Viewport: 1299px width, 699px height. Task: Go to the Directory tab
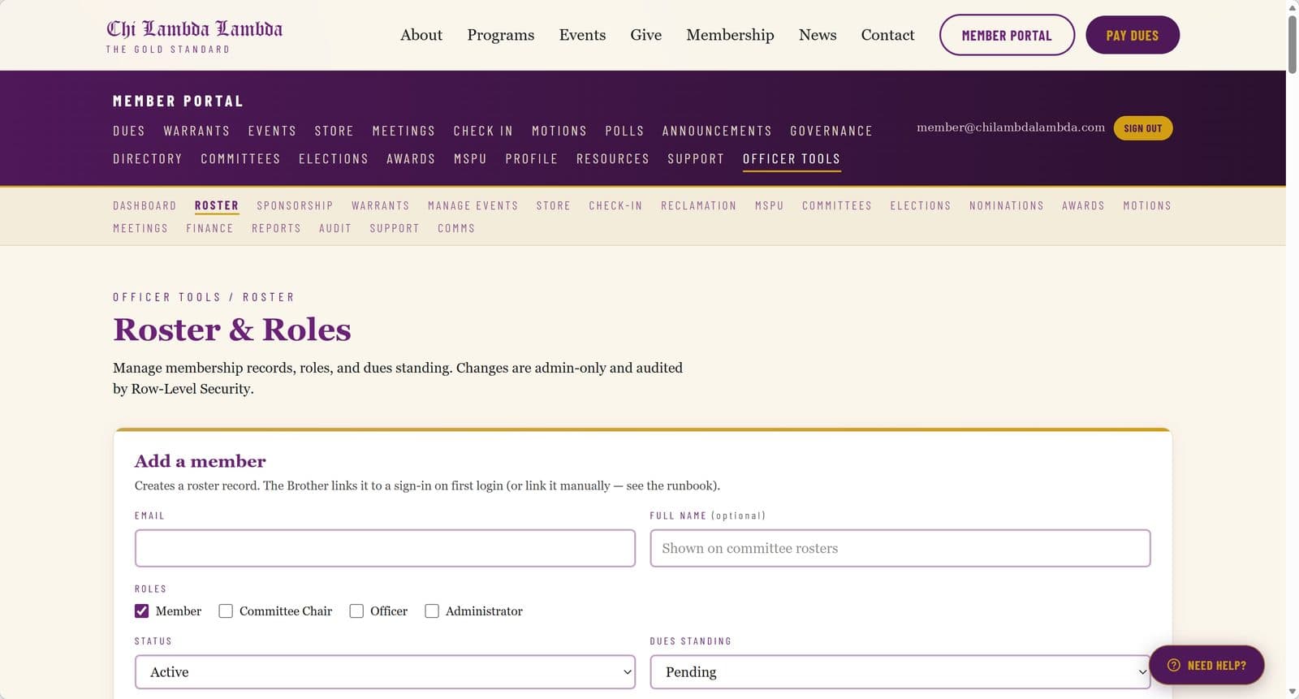point(148,159)
